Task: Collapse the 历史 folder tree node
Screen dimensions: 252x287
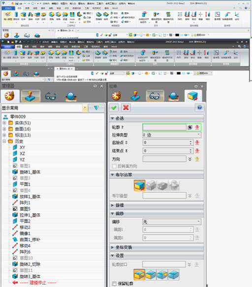Action: [4, 141]
